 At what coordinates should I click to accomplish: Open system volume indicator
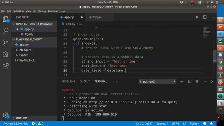point(212,2)
